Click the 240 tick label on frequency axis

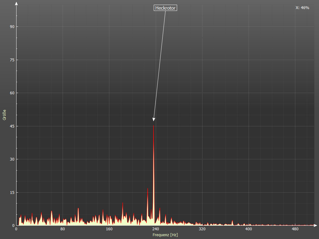pyautogui.click(x=156, y=229)
